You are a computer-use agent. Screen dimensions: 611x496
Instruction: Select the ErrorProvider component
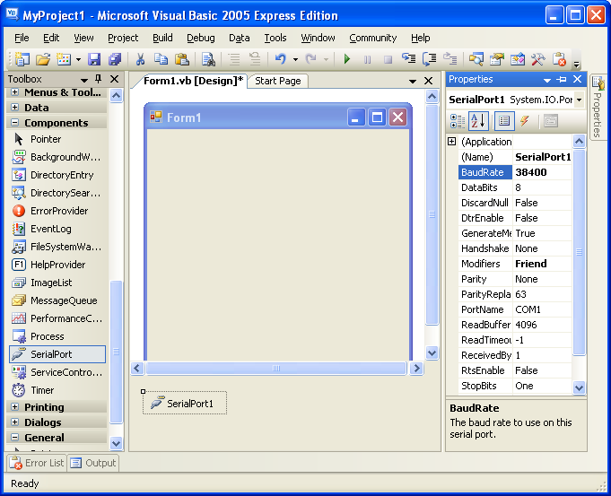[57, 211]
